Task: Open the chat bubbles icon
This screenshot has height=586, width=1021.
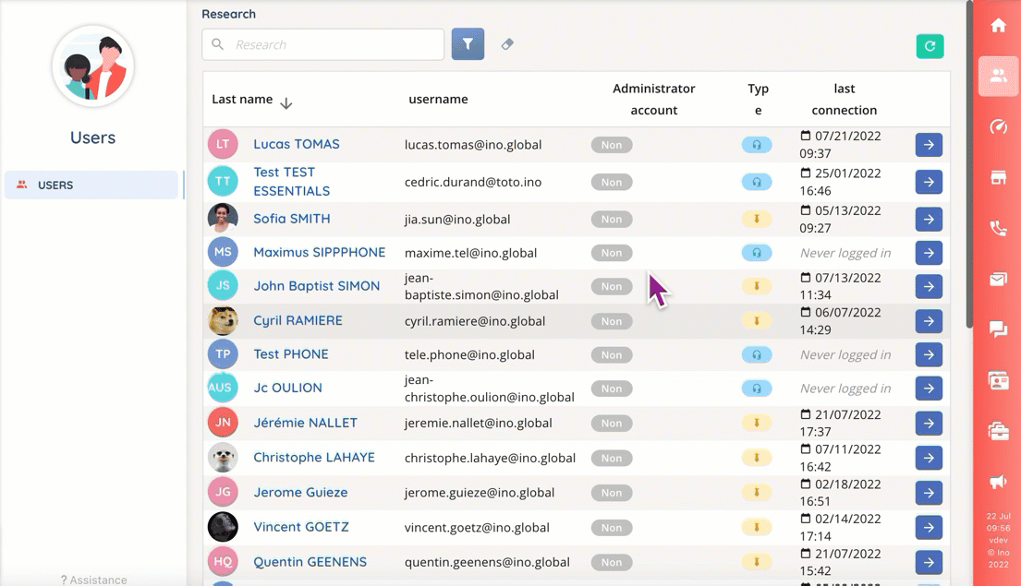Action: point(998,329)
